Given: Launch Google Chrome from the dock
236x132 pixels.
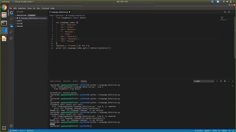Looking at the screenshot, I should pyautogui.click(x=4, y=7).
